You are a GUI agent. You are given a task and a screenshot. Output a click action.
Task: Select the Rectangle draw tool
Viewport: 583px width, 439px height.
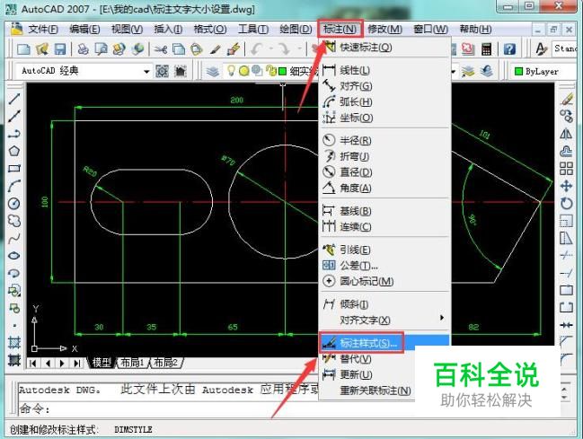[x=14, y=169]
